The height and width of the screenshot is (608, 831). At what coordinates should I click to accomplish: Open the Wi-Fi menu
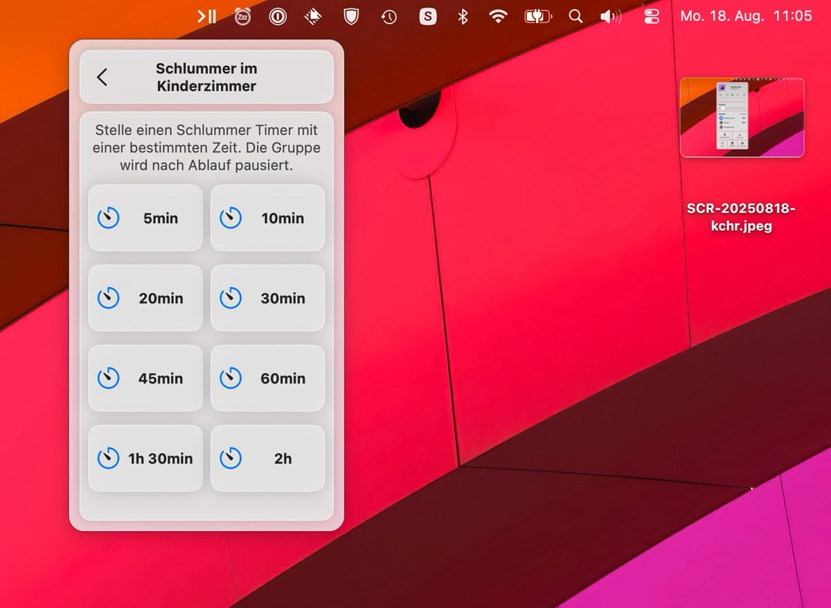(498, 17)
